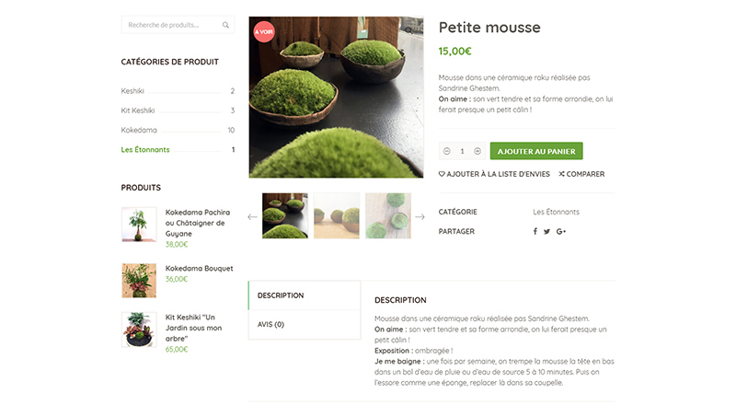Click Ajouter au panier button
This screenshot has width=736, height=405.
[536, 151]
